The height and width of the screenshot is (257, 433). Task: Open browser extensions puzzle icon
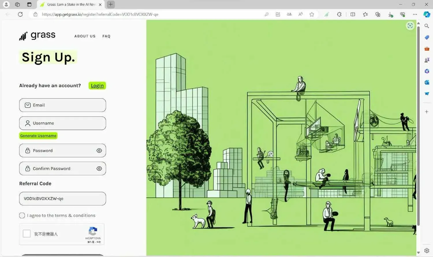[x=339, y=14]
